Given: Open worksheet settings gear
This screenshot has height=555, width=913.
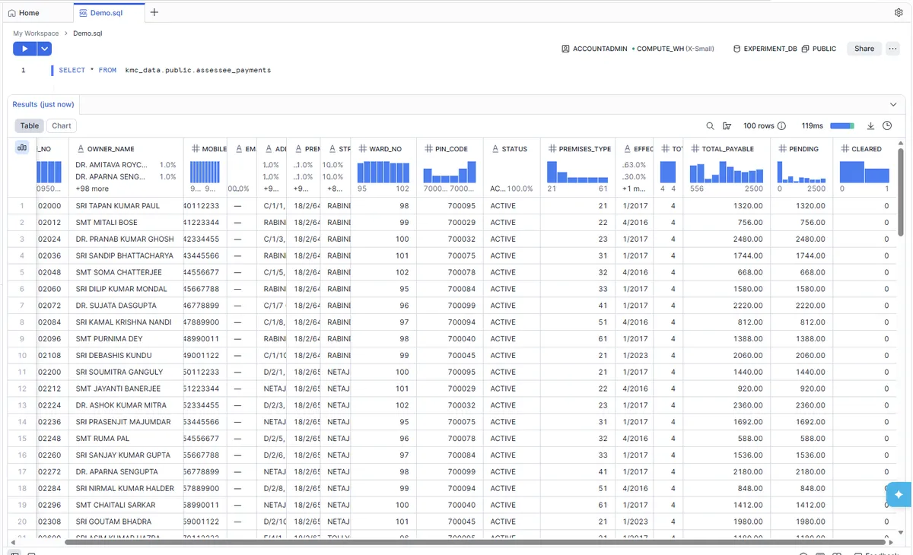Looking at the screenshot, I should click(x=899, y=12).
